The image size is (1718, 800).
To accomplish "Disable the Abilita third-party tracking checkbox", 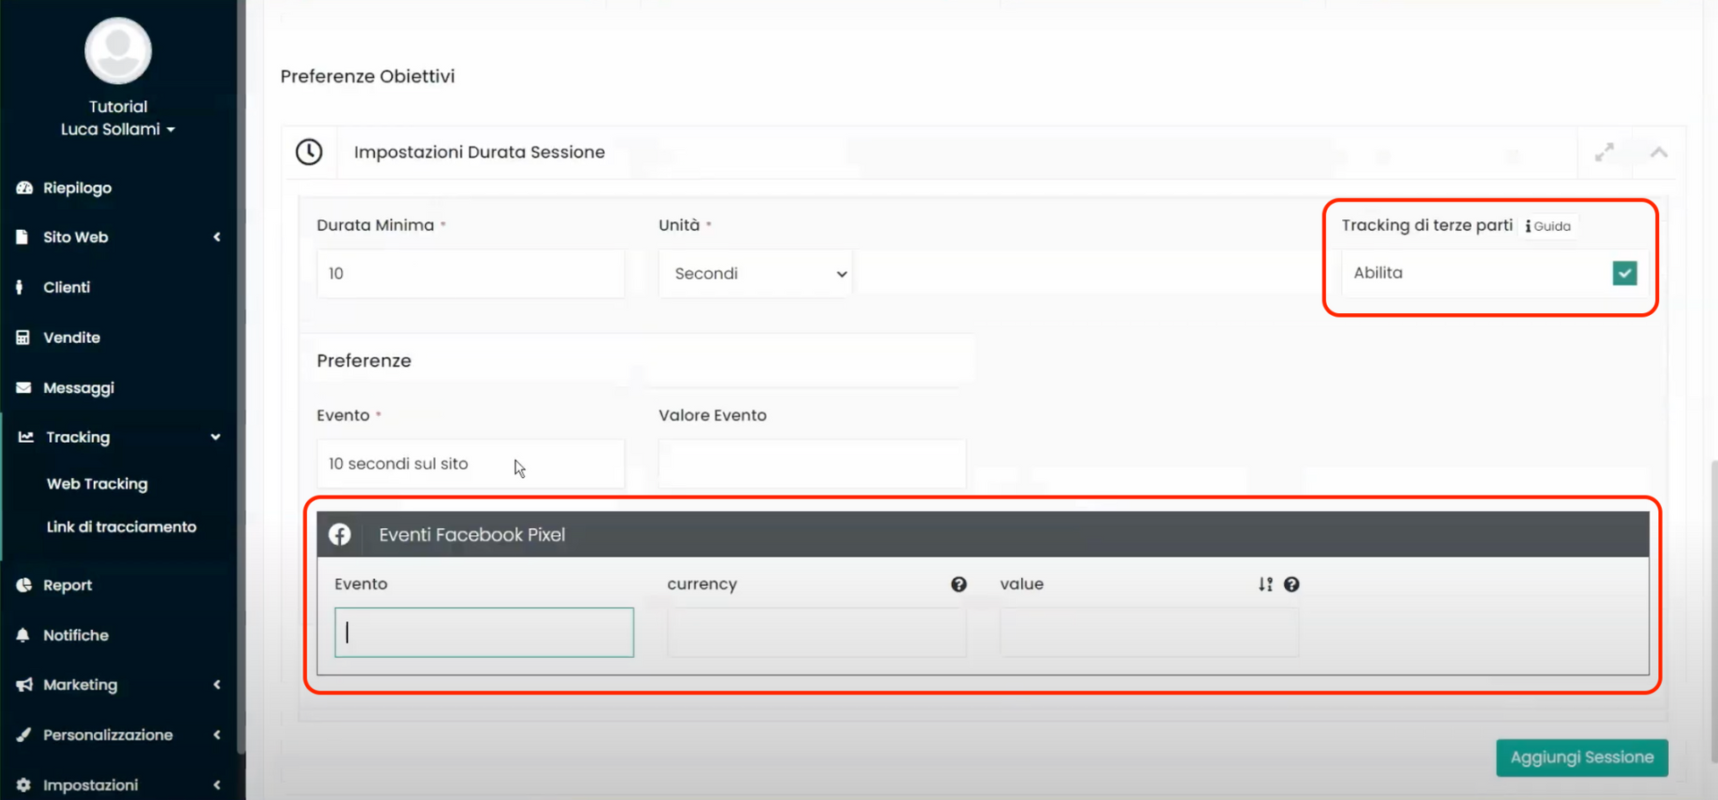I will [x=1624, y=273].
